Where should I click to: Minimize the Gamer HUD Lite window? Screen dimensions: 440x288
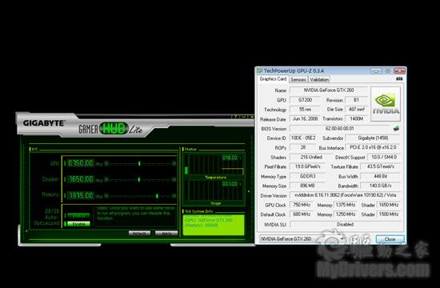[244, 117]
